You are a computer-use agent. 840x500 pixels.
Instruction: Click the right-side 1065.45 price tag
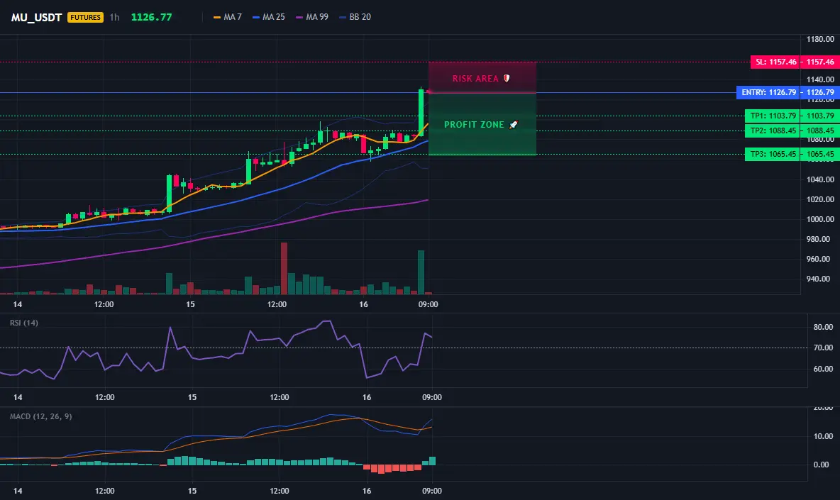tap(820, 154)
